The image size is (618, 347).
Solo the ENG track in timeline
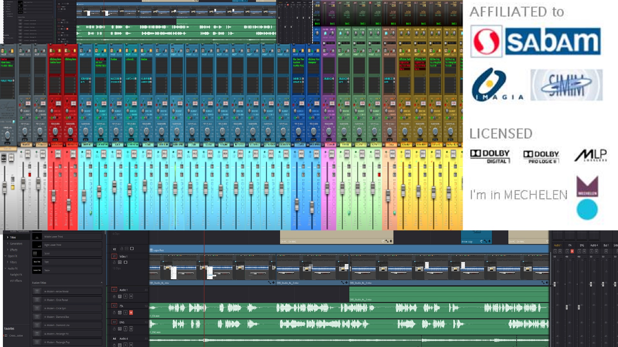[x=126, y=329]
